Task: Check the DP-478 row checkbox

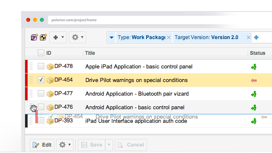Action: (x=41, y=66)
